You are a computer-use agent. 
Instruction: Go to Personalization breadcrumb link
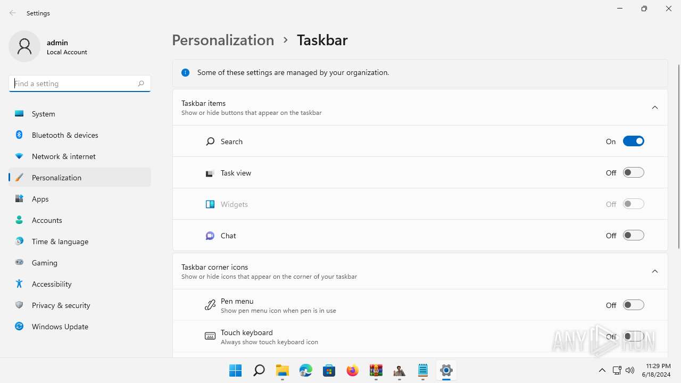tap(223, 40)
